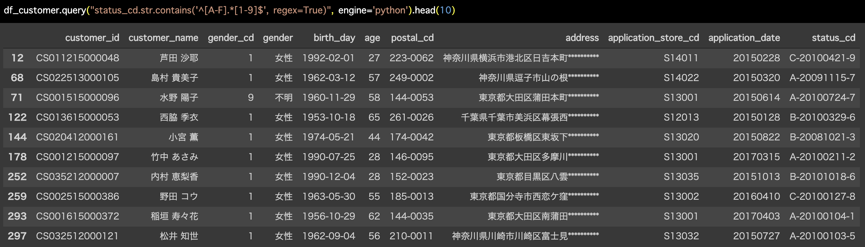Image resolution: width=865 pixels, height=247 pixels.
Task: Click customer name 西脇 季衣
Action: tap(179, 117)
